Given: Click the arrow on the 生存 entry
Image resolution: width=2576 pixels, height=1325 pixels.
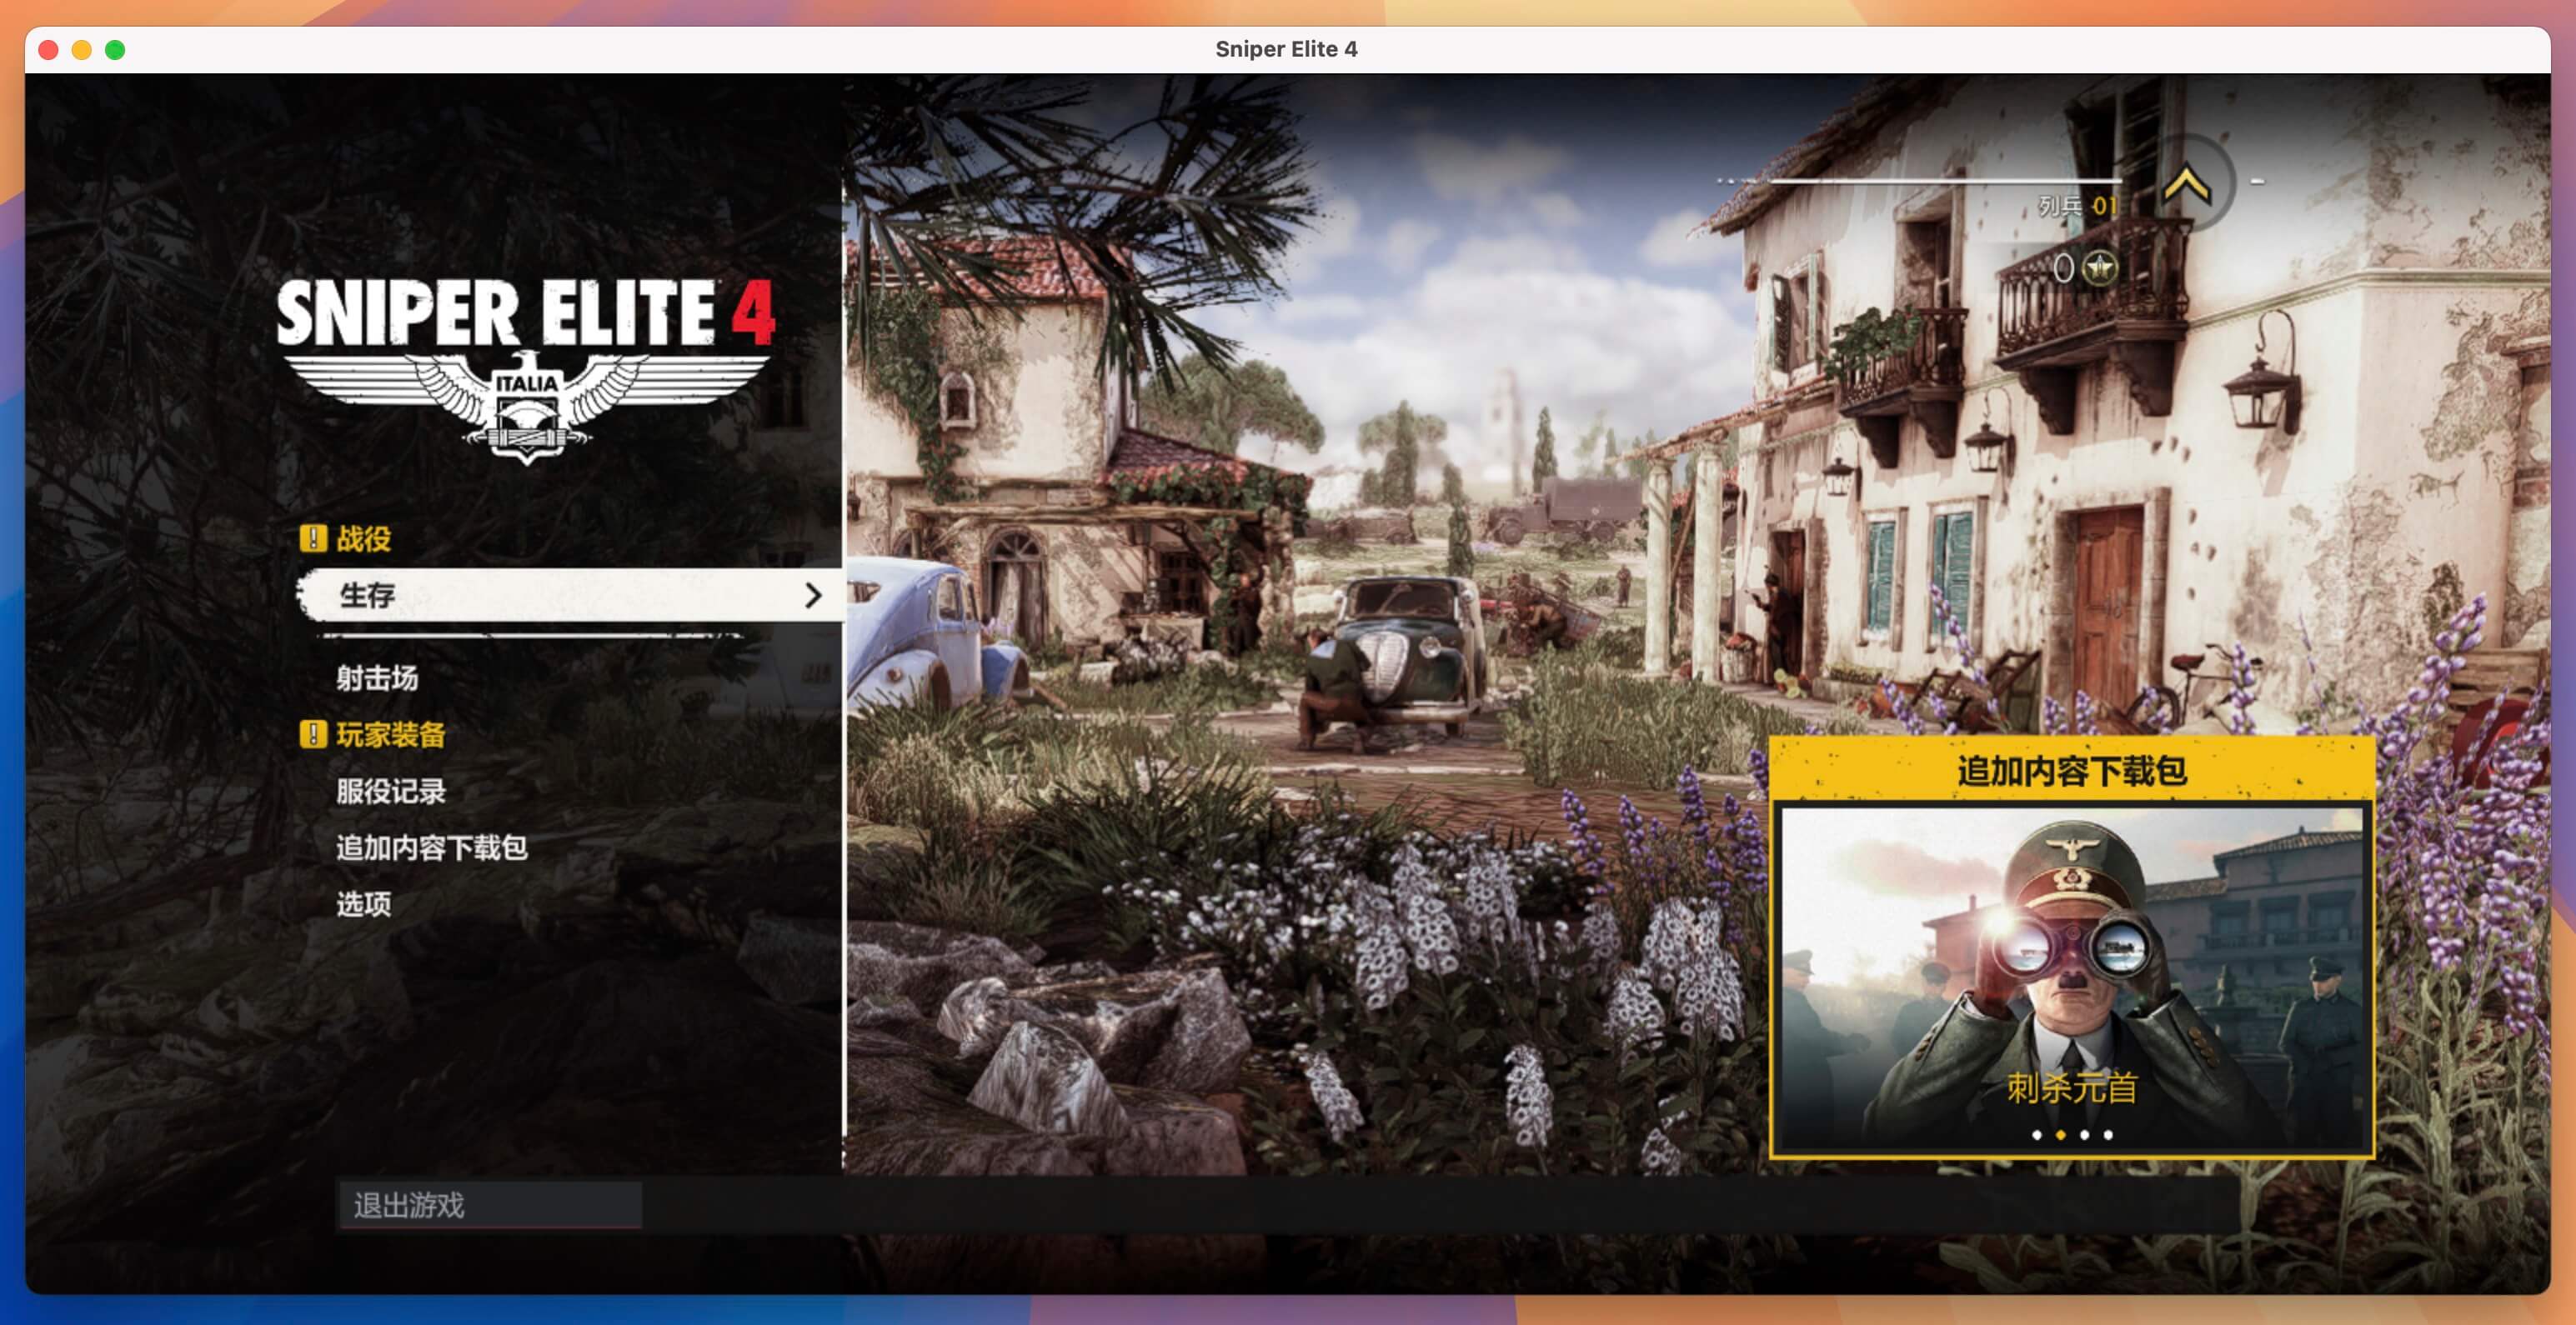Looking at the screenshot, I should coord(813,596).
